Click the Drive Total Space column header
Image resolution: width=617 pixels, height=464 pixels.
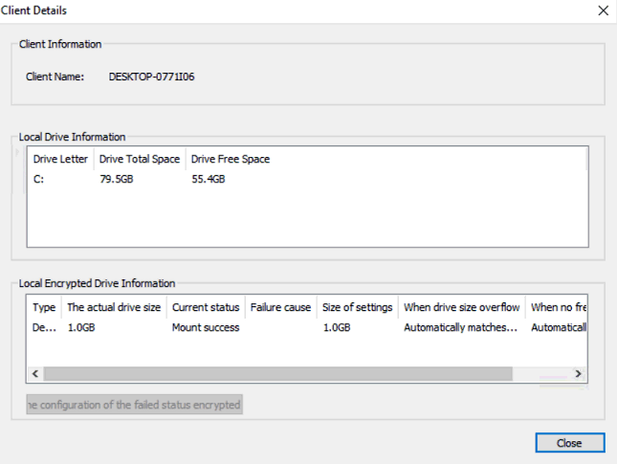140,159
